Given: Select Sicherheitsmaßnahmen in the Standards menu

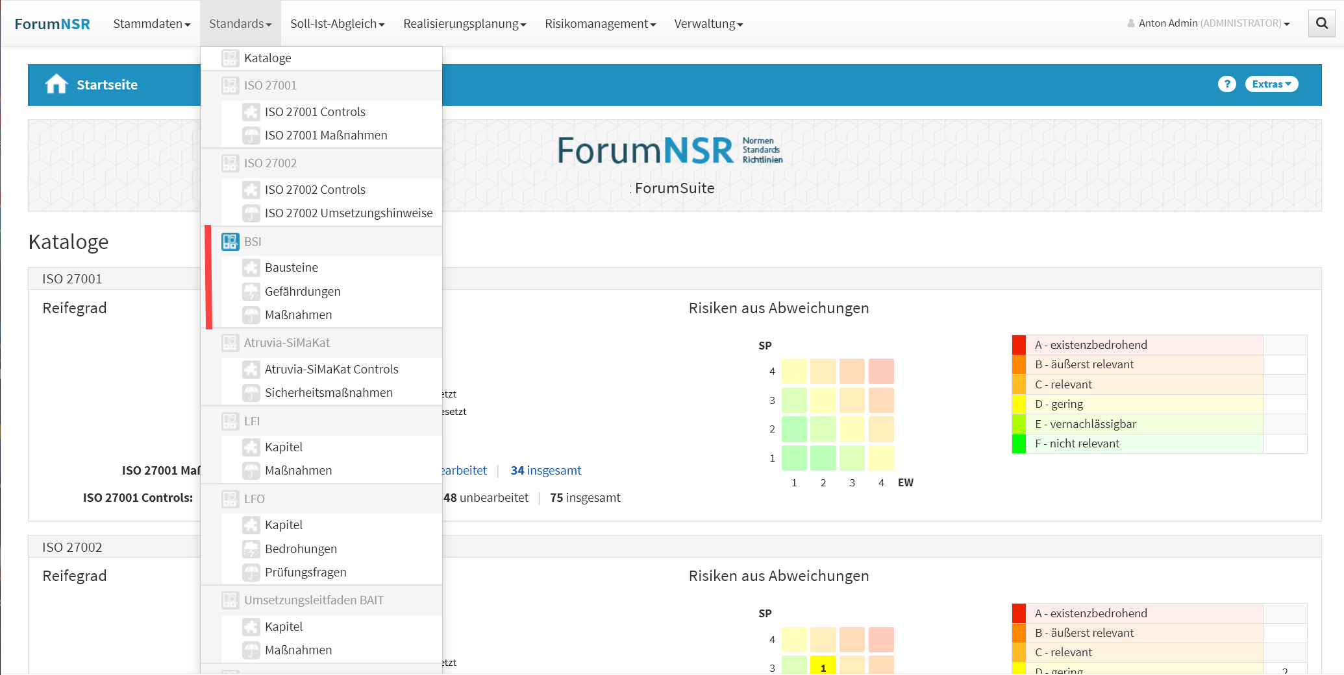Looking at the screenshot, I should 328,393.
